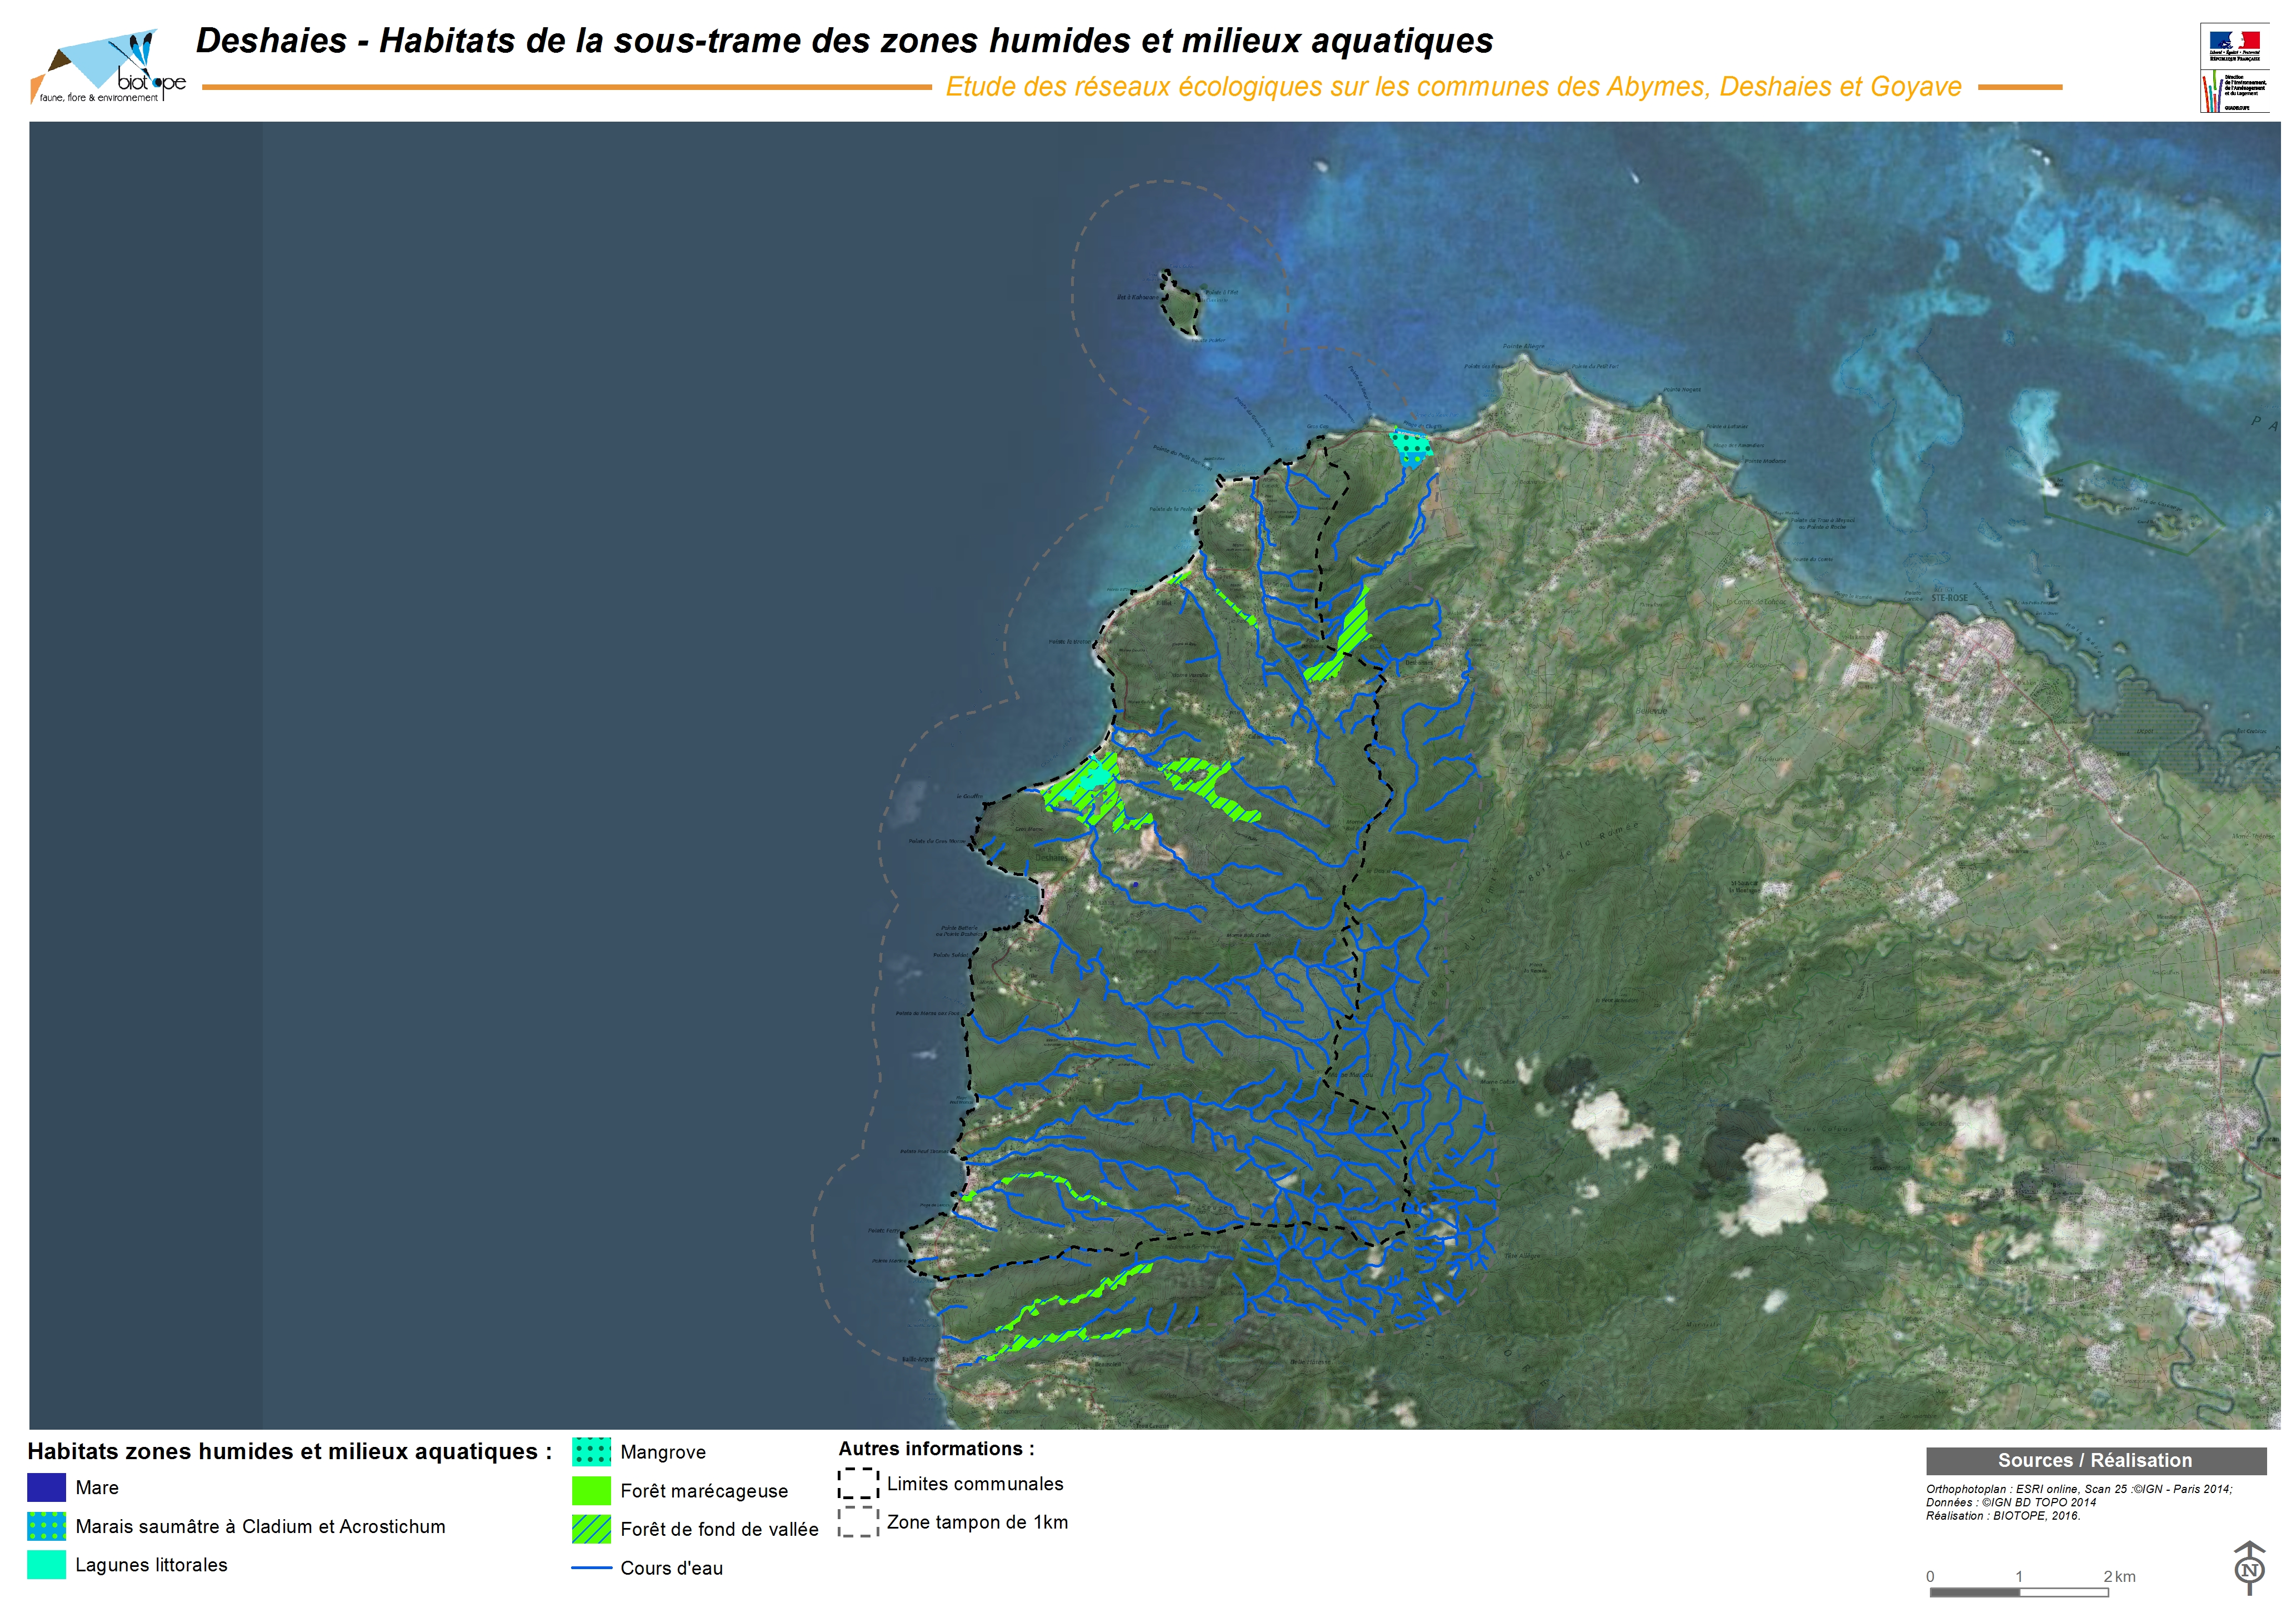Click the Autres informations legend heading
Image resolution: width=2296 pixels, height=1623 pixels.
tap(936, 1449)
